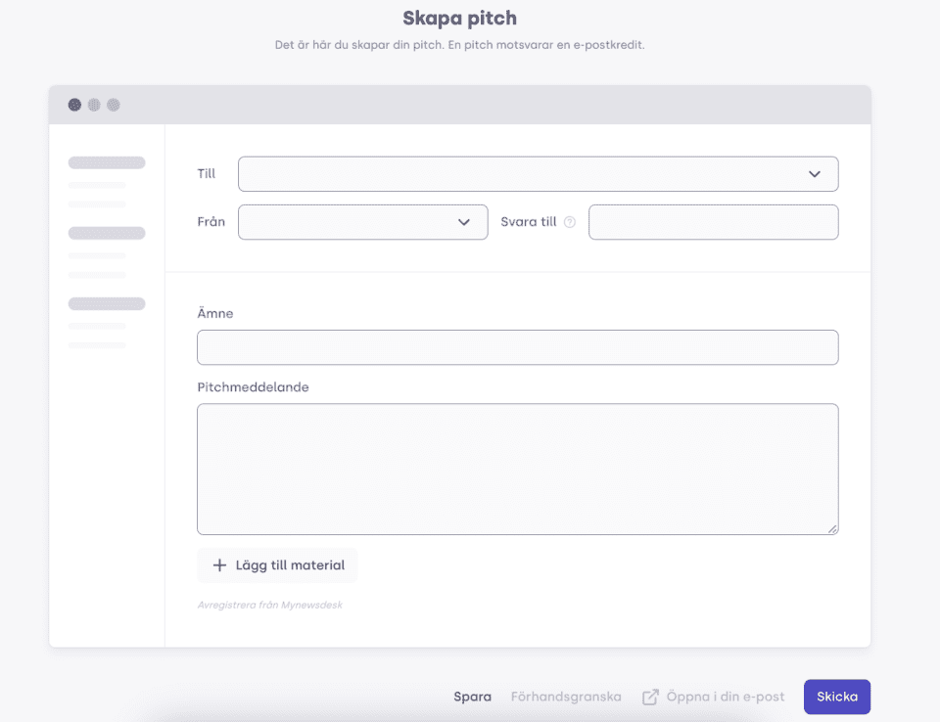Screen dimensions: 940x722
Task: Click the Svara till help icon
Action: coord(570,222)
